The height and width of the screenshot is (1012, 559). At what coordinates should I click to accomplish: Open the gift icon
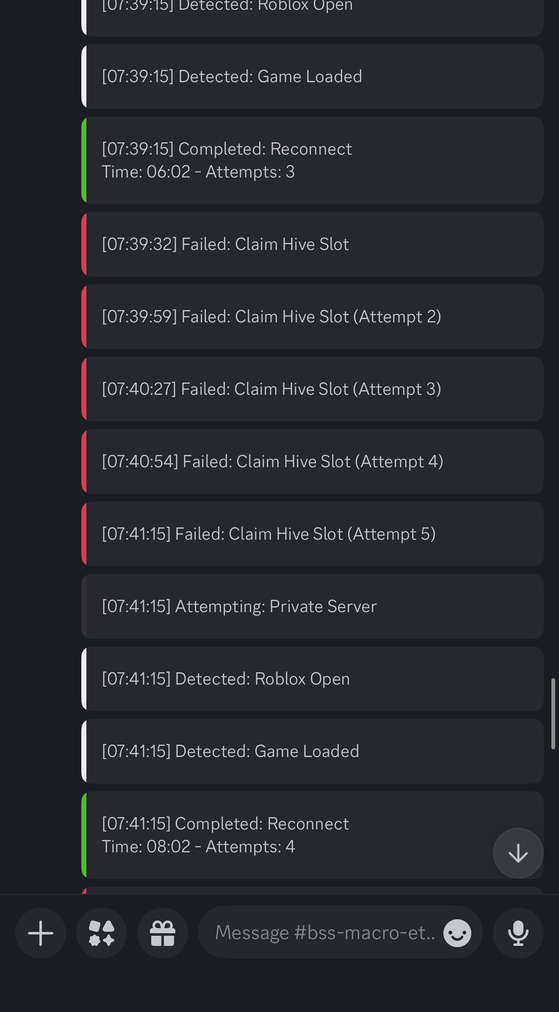pos(163,933)
